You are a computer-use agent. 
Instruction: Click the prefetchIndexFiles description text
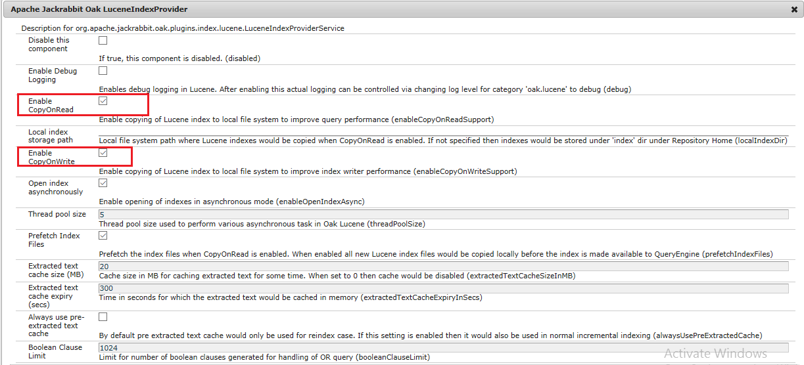coord(436,254)
